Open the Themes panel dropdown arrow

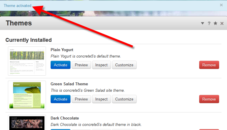pyautogui.click(x=202, y=23)
